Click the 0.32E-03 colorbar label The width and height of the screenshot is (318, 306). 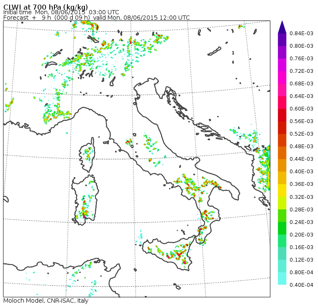(301, 197)
